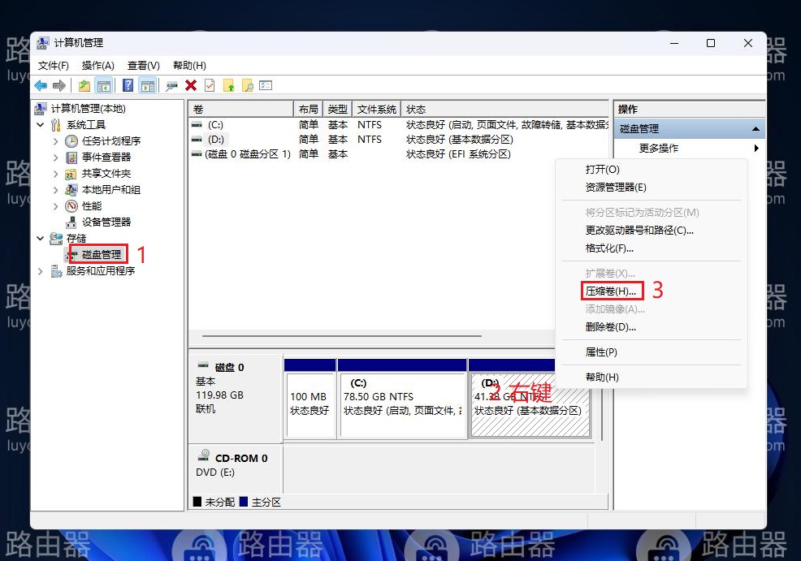Image resolution: width=801 pixels, height=561 pixels.
Task: Select the (D:) row in volume list
Action: [x=398, y=140]
